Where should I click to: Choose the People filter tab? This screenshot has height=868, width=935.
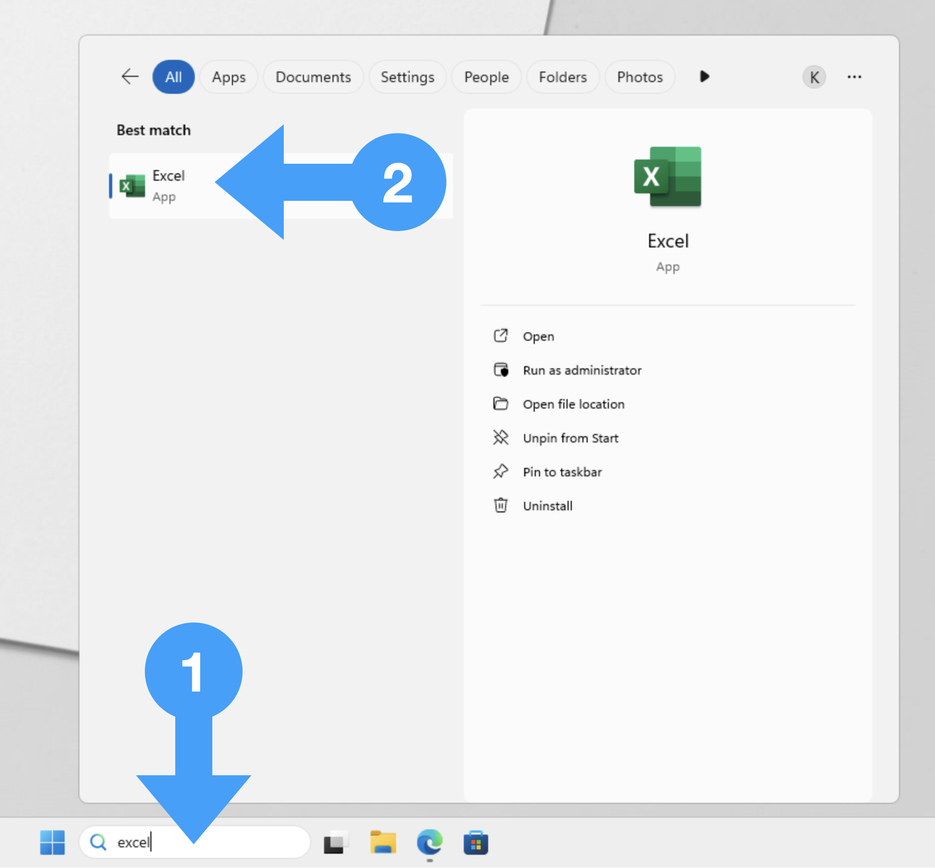click(x=486, y=77)
